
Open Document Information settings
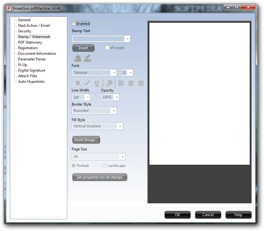[x=37, y=54]
